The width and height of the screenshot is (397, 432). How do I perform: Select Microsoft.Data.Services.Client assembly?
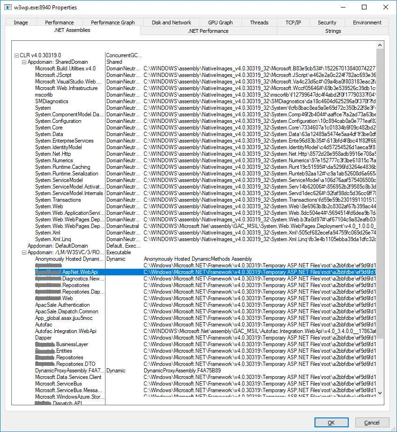point(68,377)
